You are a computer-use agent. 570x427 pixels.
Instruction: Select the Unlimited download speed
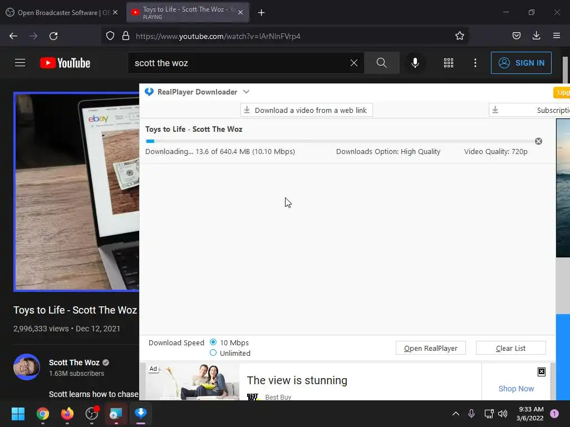click(x=213, y=352)
